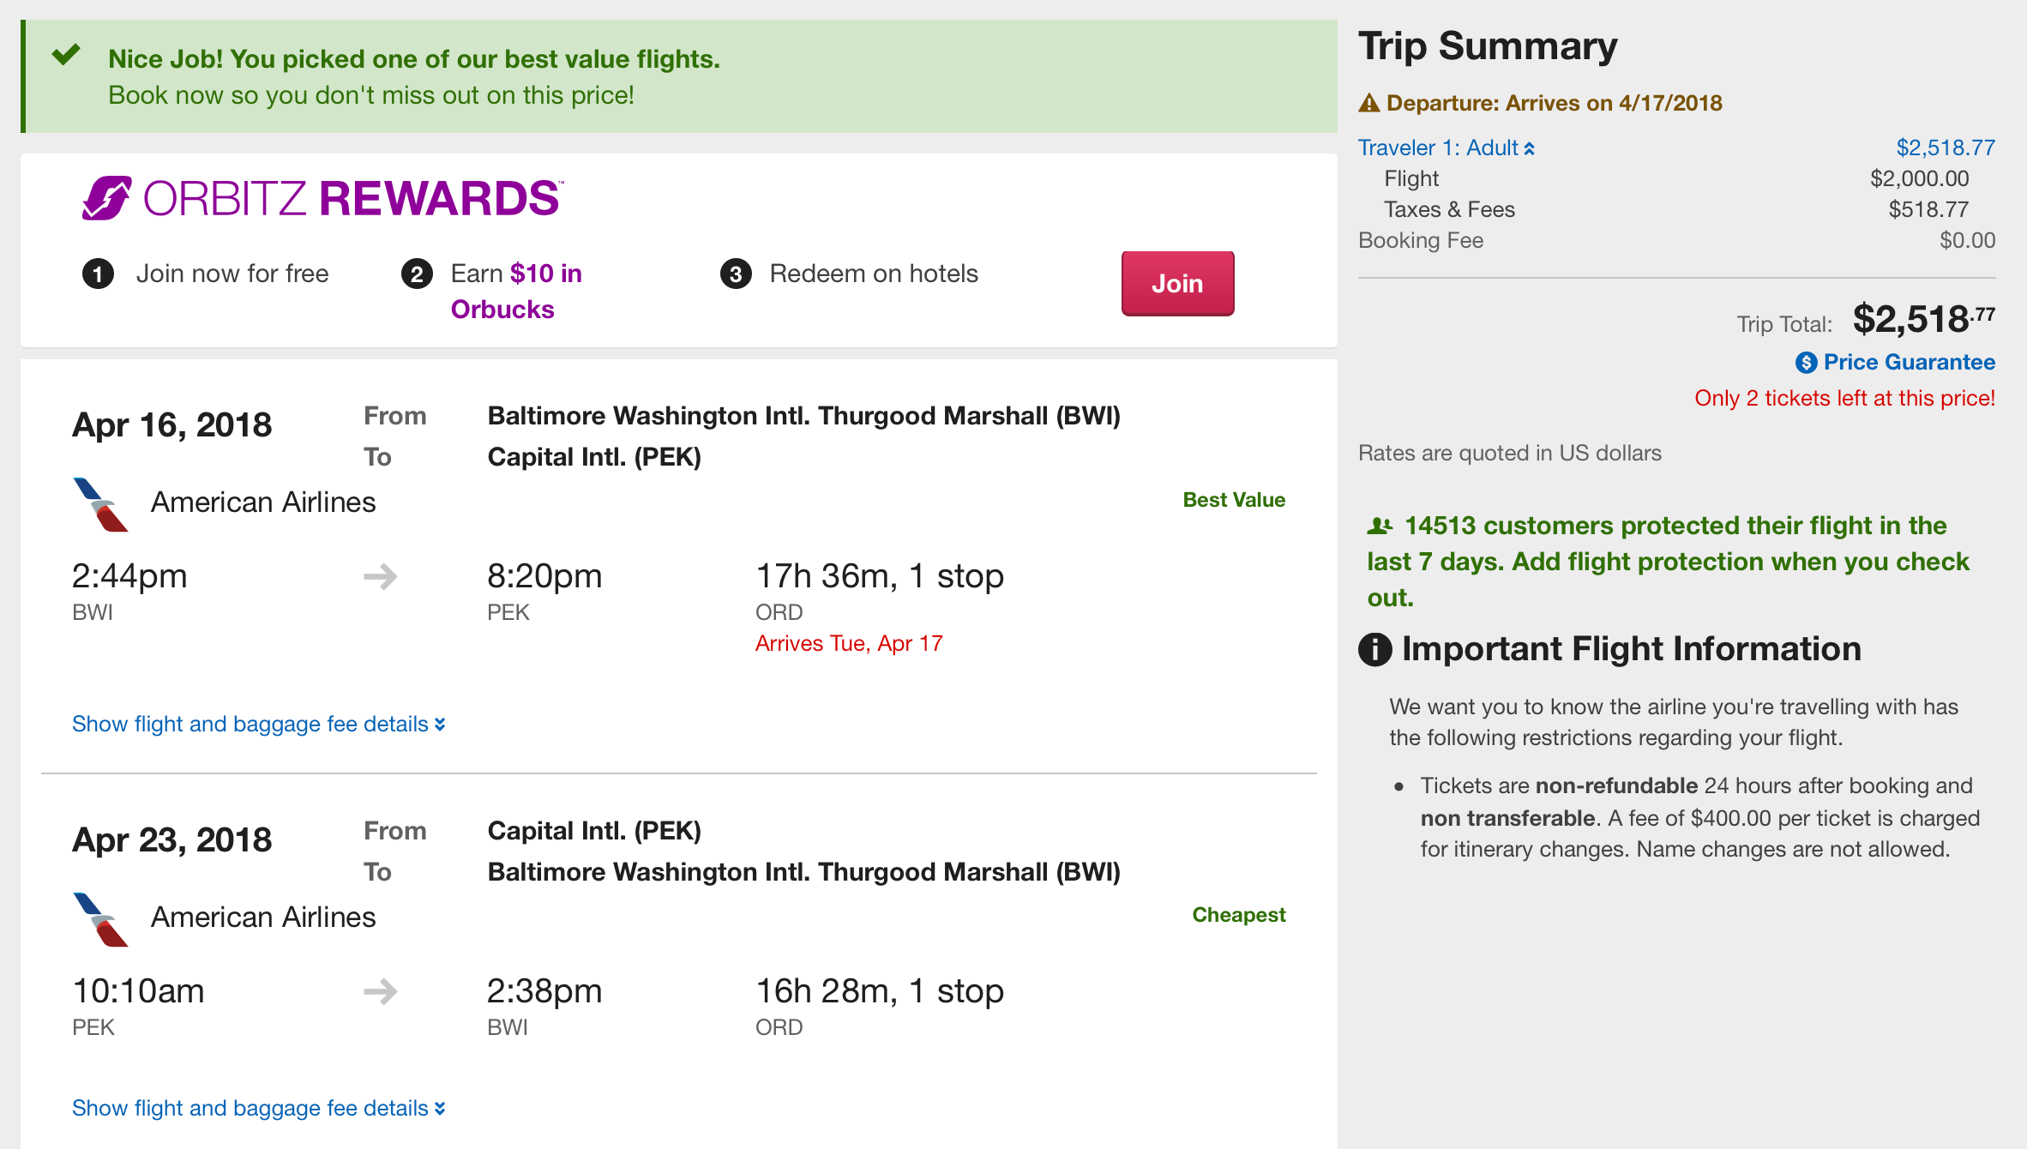Click the Traveler 1 price $2,518.77
Viewport: 2027px width, 1149px height.
1945,148
